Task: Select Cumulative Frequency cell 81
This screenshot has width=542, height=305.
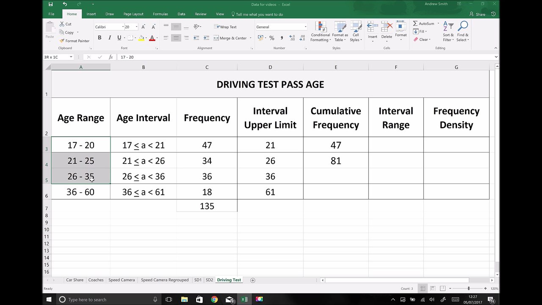Action: [x=336, y=161]
